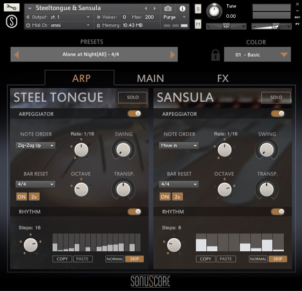This screenshot has height=291, width=302.
Task: Click Steel Tongue rhythm step sequencer first bar
Action: (55, 243)
